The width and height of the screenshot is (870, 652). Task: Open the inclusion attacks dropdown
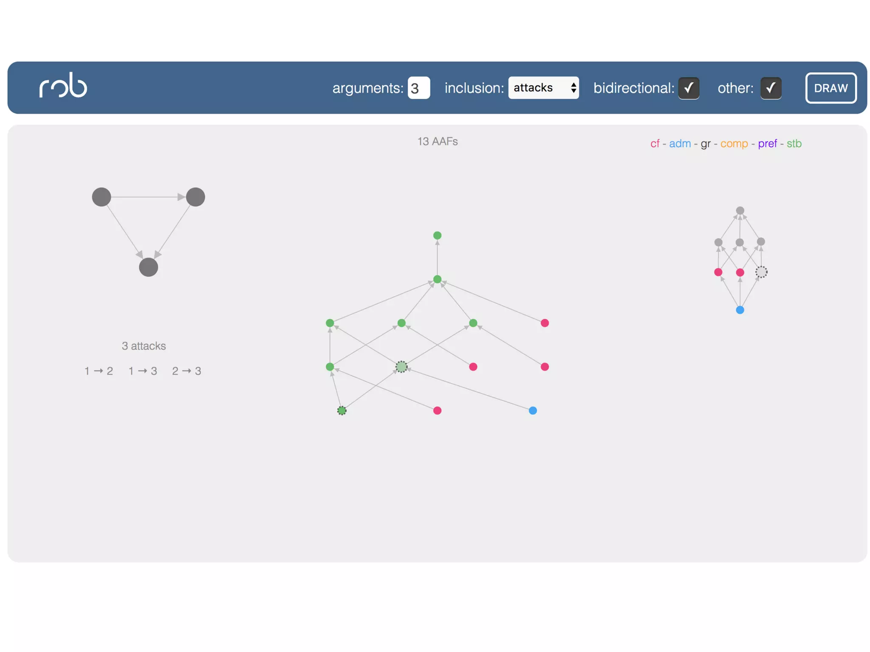pos(543,88)
